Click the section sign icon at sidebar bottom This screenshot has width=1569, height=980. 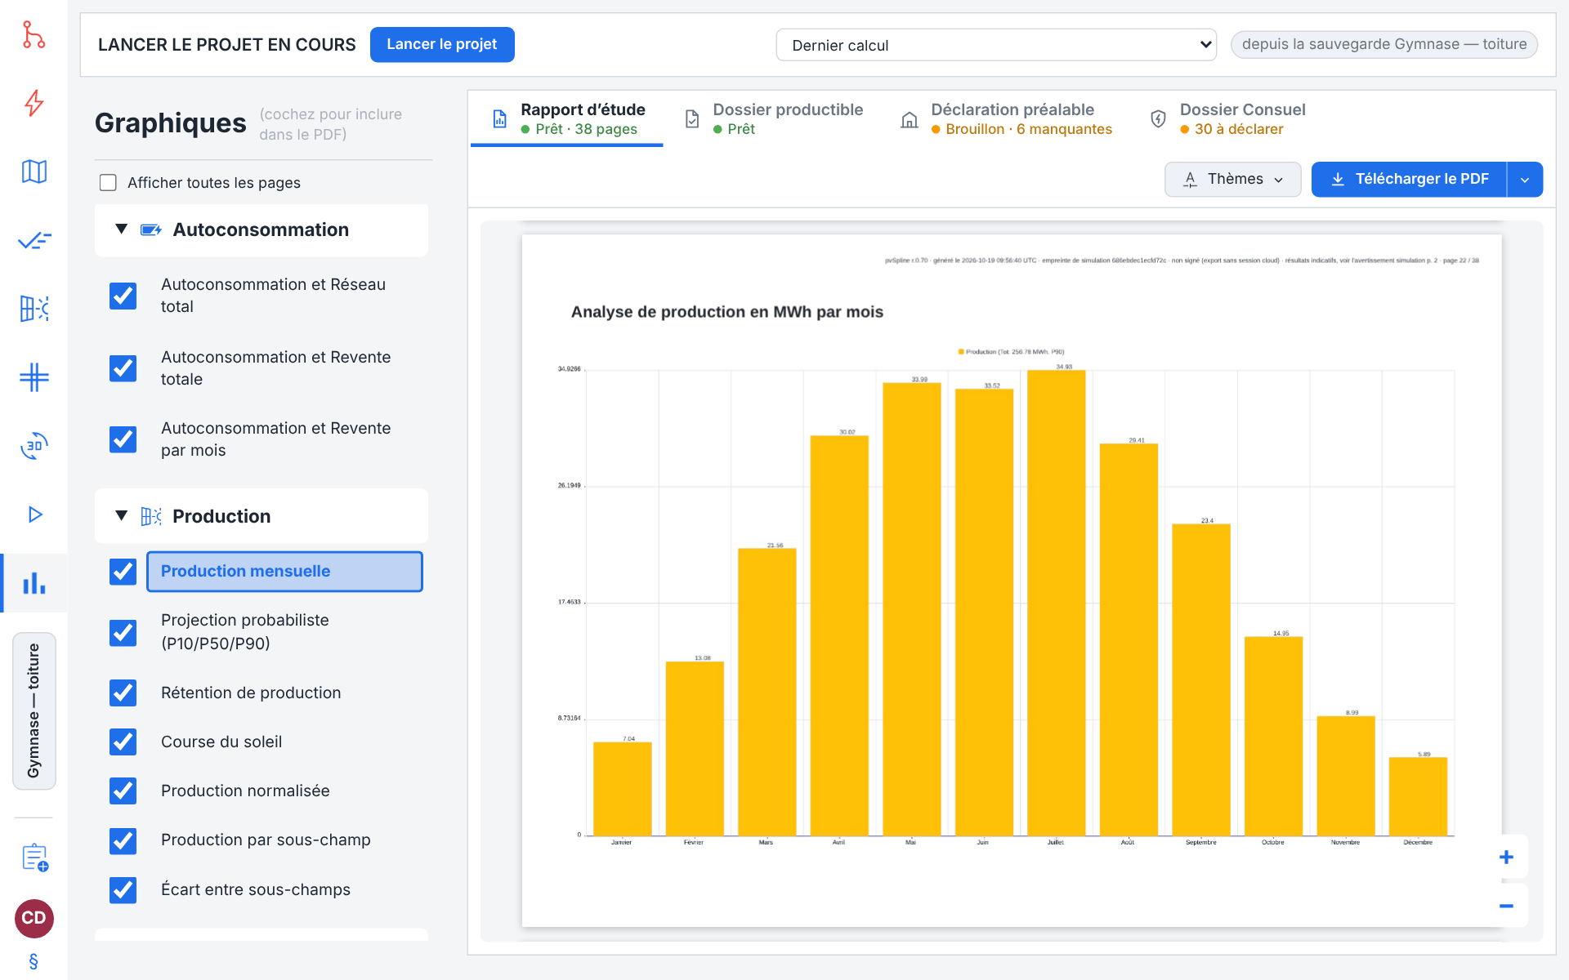[34, 961]
